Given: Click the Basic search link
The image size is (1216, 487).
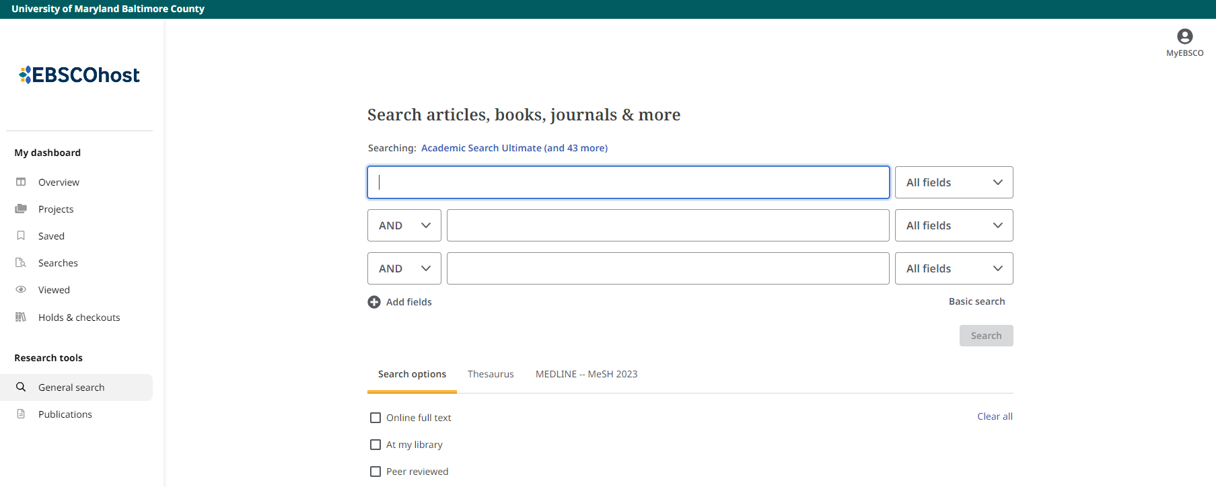Looking at the screenshot, I should [976, 301].
